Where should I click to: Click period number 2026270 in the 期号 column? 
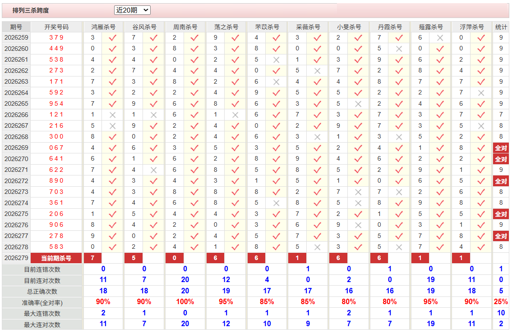coord(16,159)
